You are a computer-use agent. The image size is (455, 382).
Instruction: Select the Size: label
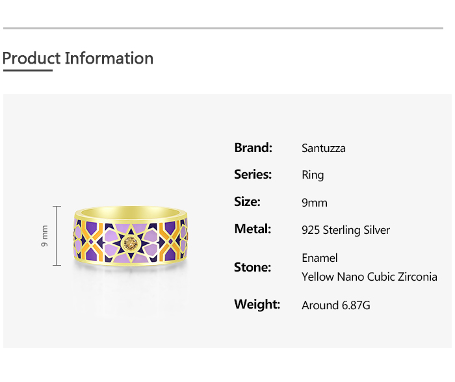(247, 201)
